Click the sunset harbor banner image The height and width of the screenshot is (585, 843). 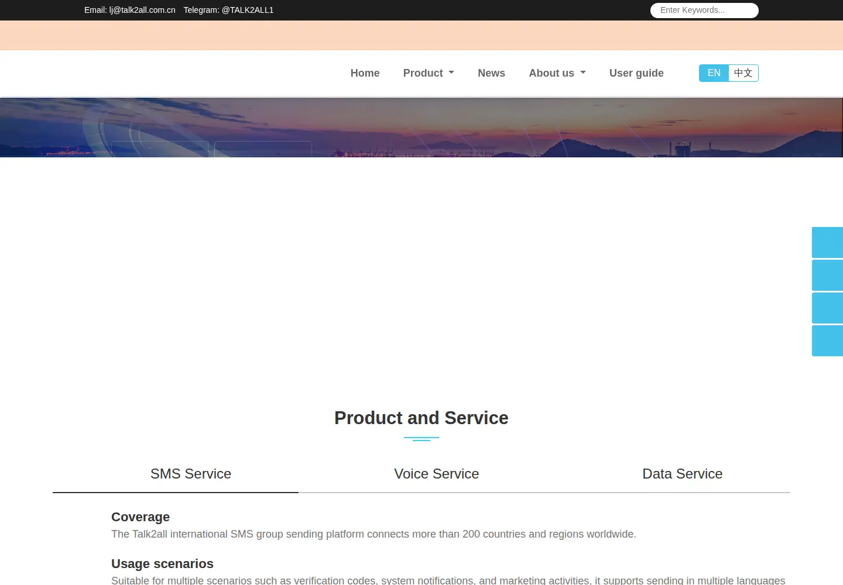(x=421, y=128)
